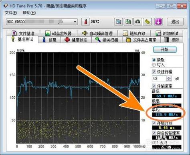Toggle the 存取时间 checkbox
Image resolution: width=190 pixels, height=155 pixels.
[x=154, y=123]
